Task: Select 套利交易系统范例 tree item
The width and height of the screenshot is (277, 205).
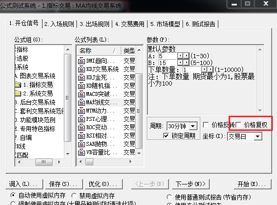Action: click(40, 111)
